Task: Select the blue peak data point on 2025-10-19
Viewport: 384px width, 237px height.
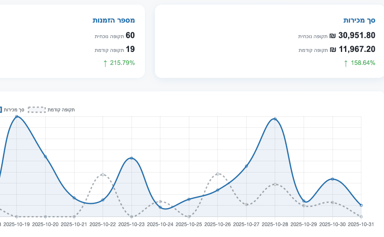Action: 17,117
